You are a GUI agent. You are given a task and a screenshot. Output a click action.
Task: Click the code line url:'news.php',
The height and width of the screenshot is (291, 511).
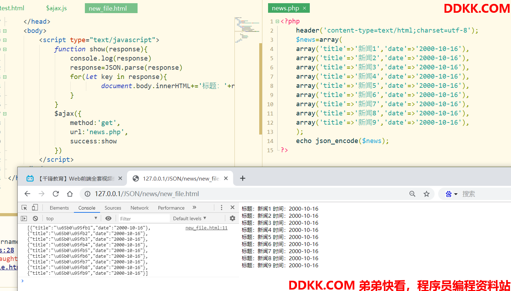click(99, 132)
